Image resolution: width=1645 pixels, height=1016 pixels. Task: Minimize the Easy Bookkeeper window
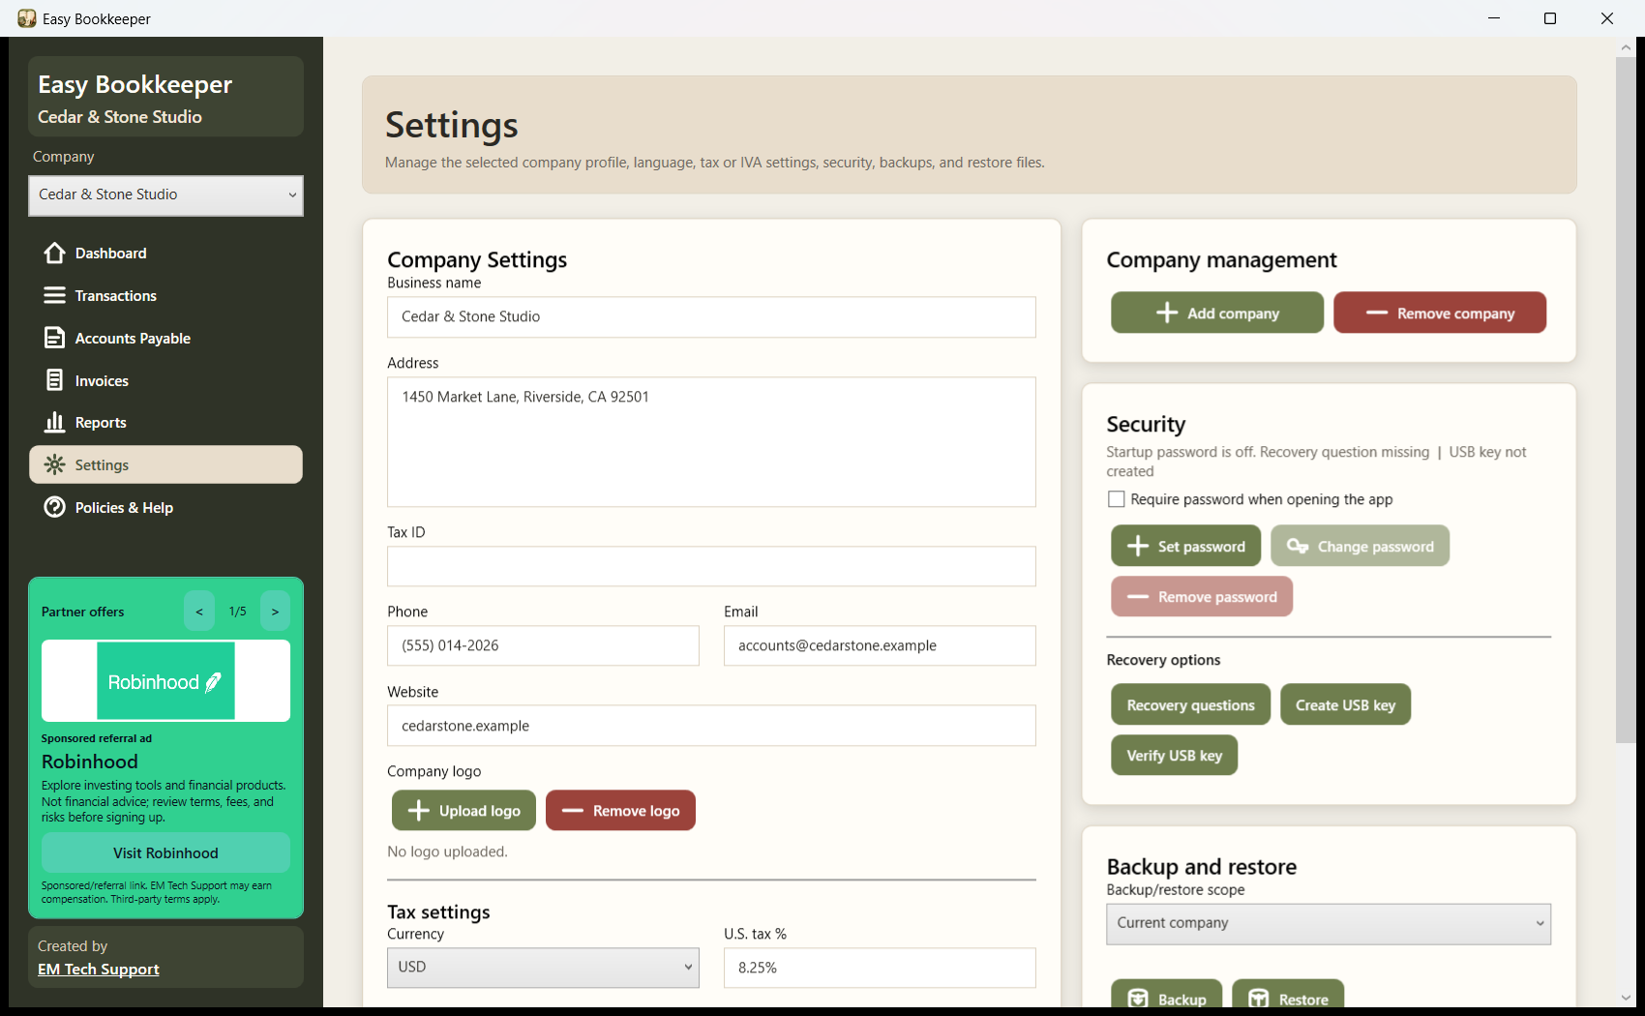pos(1494,18)
